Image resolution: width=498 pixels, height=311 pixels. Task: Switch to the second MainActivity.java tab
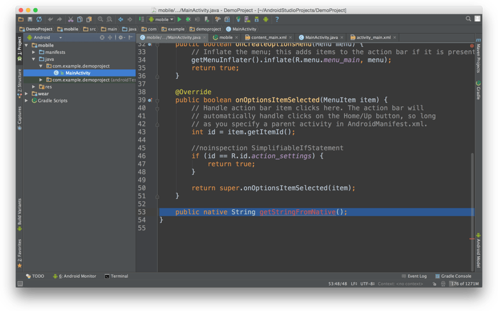(321, 37)
